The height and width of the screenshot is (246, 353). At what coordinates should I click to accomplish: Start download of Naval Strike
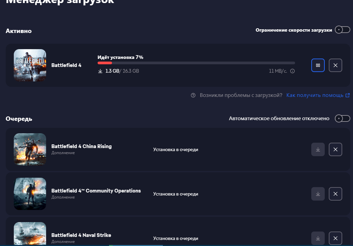(318, 238)
